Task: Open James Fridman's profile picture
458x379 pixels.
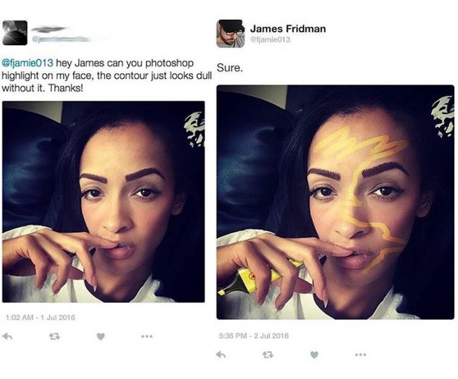Action: click(230, 34)
